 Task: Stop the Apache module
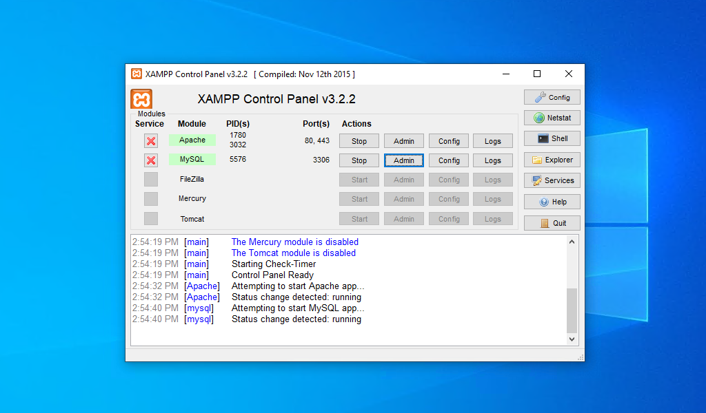[x=359, y=141]
